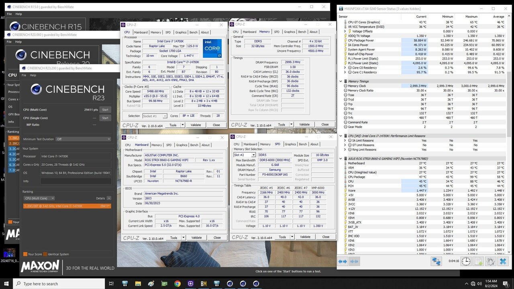514x289 pixels.
Task: Click Intel Core i7 logo in CPU-Z
Action: [x=213, y=48]
